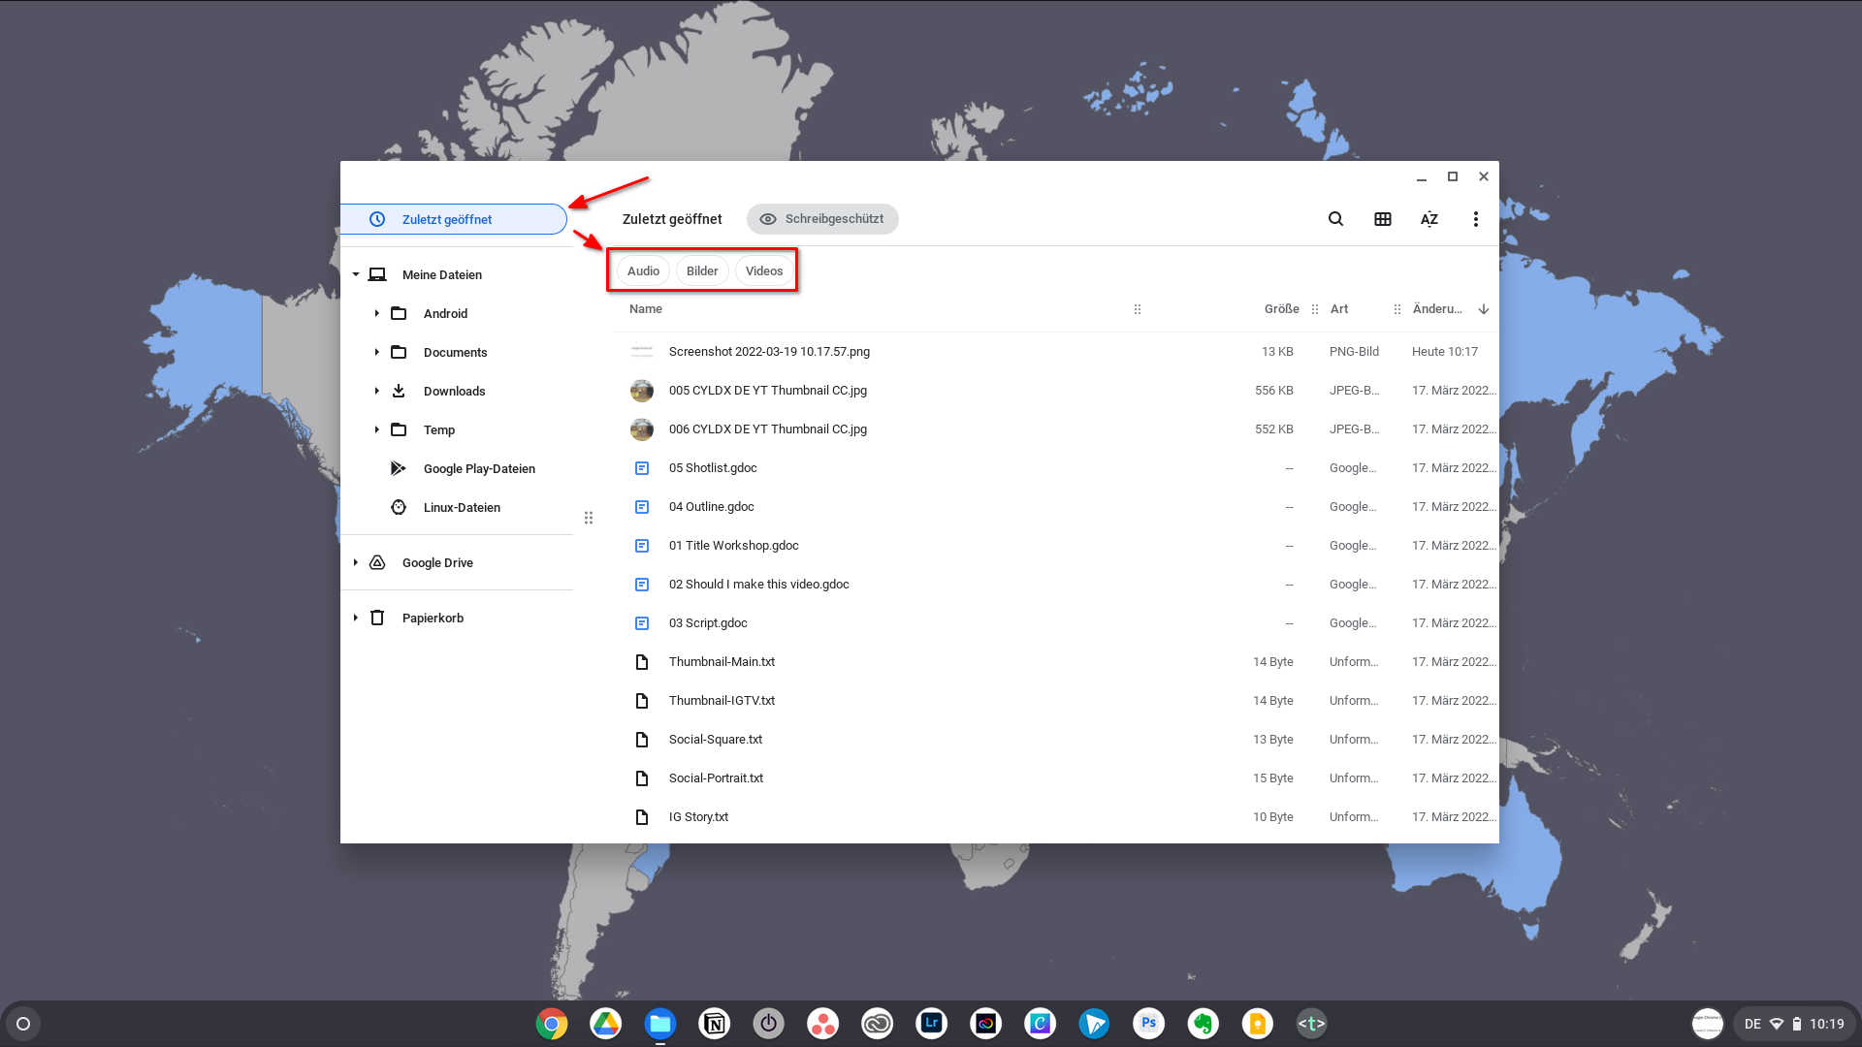Click the Schreibgeschützt read-only badge
This screenshot has height=1047, width=1862.
pos(822,219)
